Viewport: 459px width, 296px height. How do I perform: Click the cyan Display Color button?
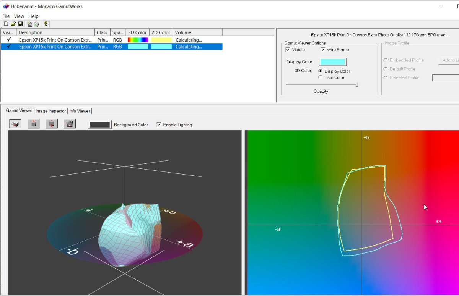tap(332, 62)
